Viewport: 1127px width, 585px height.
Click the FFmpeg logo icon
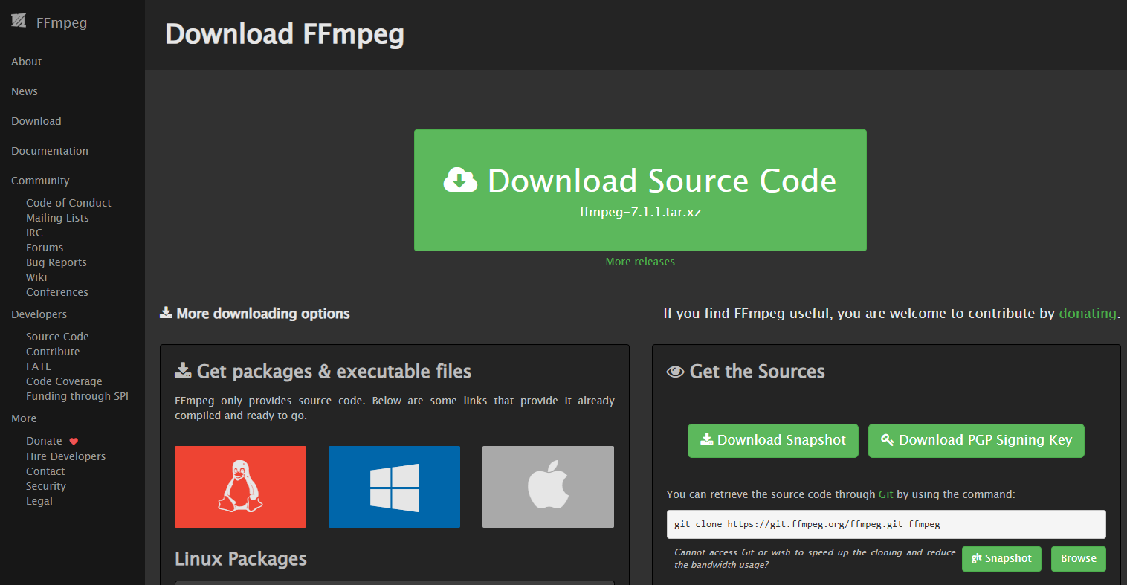(x=19, y=21)
